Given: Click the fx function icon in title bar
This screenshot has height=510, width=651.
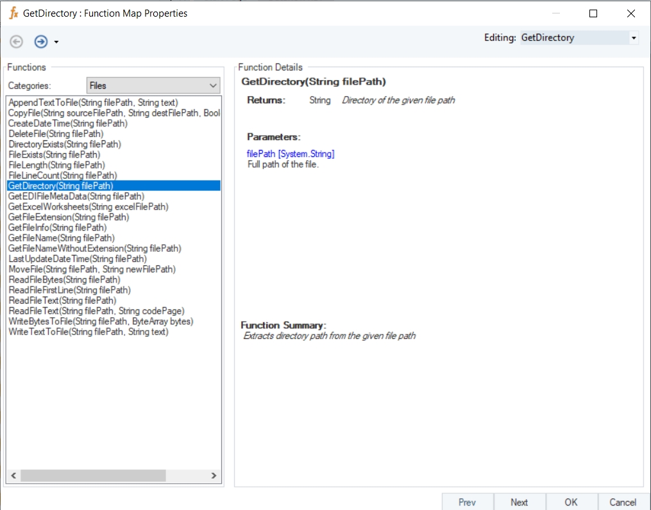Looking at the screenshot, I should coord(13,13).
